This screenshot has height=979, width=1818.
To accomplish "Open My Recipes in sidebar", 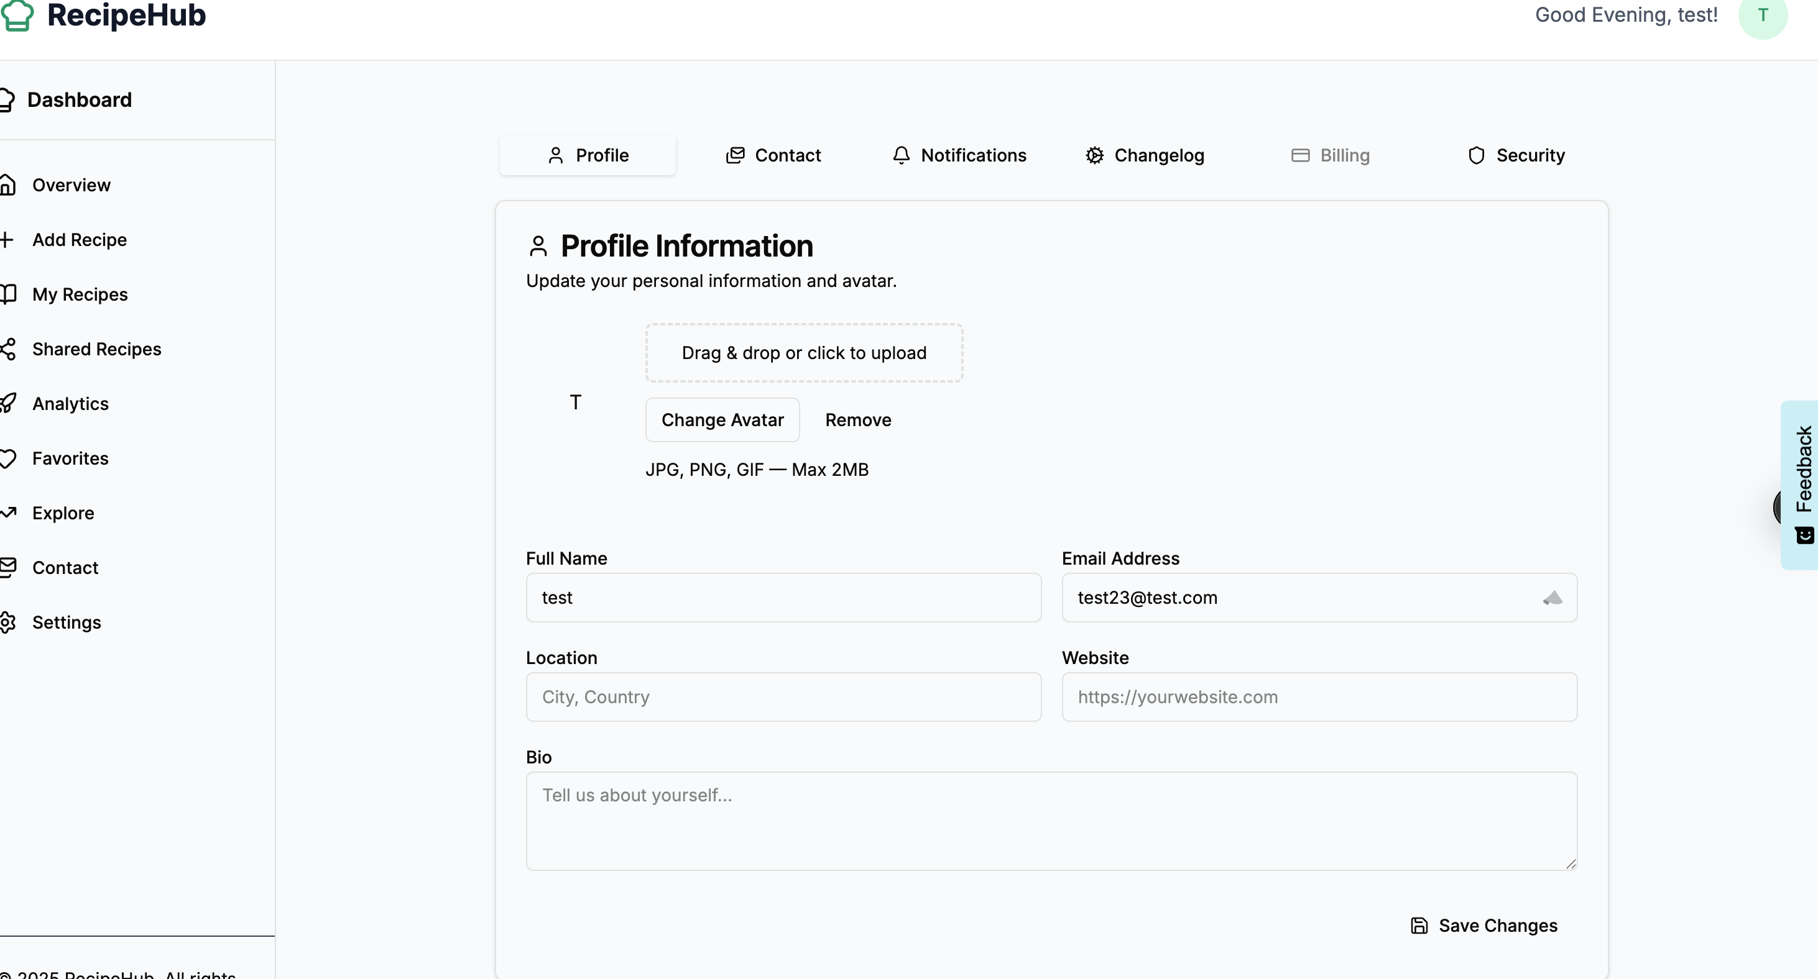I will [x=80, y=294].
